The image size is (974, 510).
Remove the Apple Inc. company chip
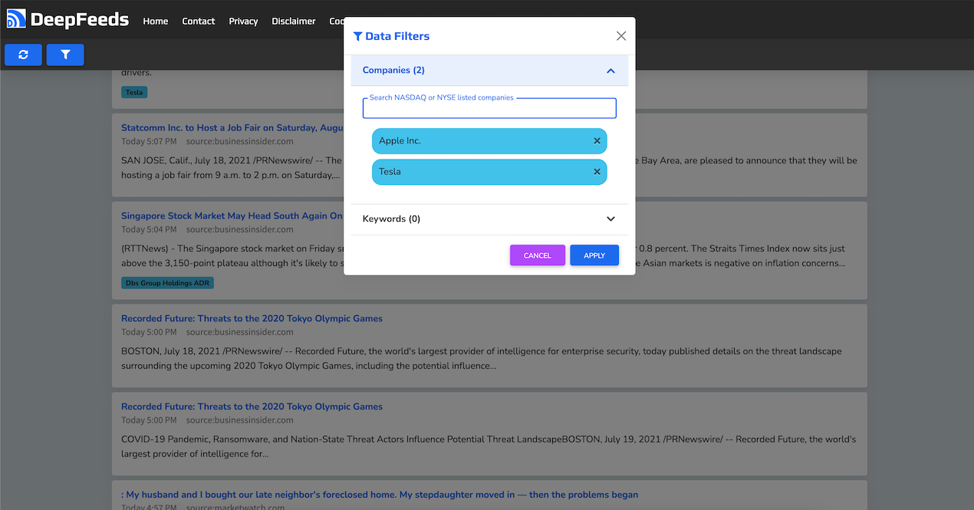pyautogui.click(x=597, y=141)
